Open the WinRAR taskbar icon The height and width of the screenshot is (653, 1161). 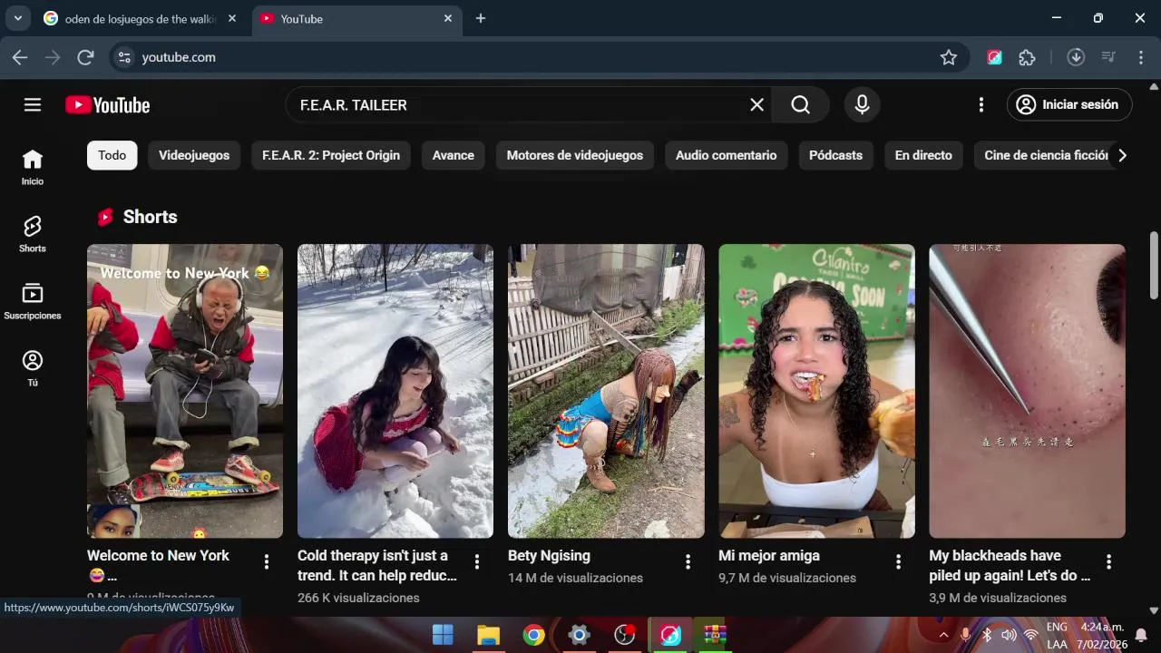(x=716, y=635)
